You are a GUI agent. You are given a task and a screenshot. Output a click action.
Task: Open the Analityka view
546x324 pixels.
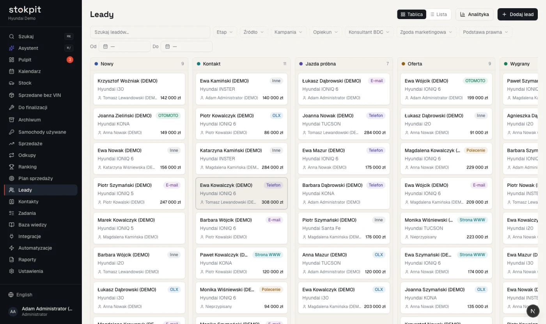pyautogui.click(x=474, y=14)
